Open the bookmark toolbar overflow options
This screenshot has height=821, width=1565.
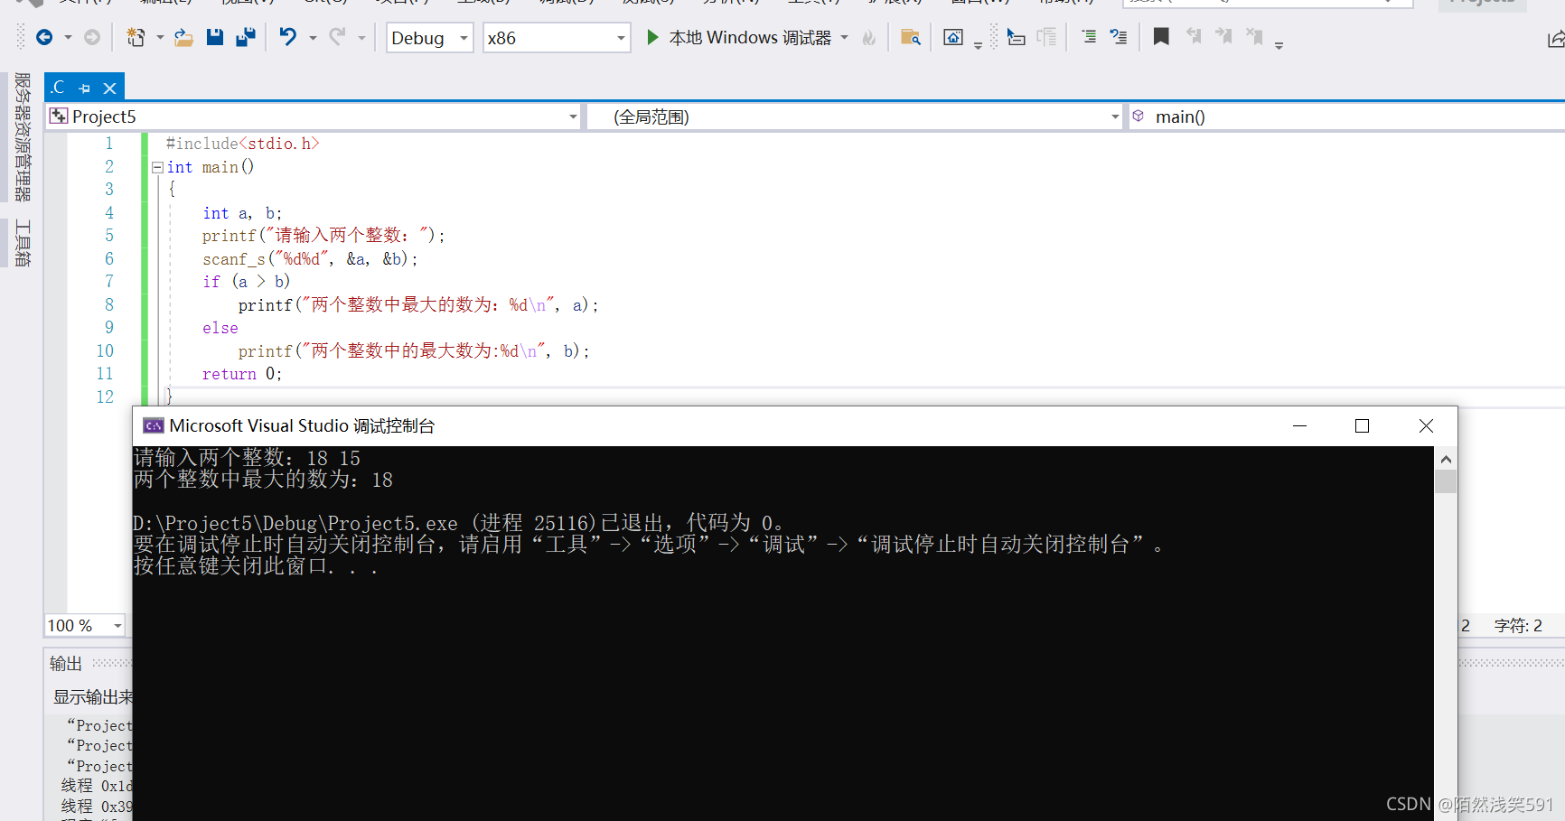click(x=1279, y=45)
